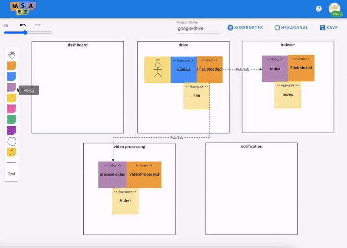This screenshot has height=248, width=347.
Task: Pick the orange Event sticky note
Action: point(12,66)
